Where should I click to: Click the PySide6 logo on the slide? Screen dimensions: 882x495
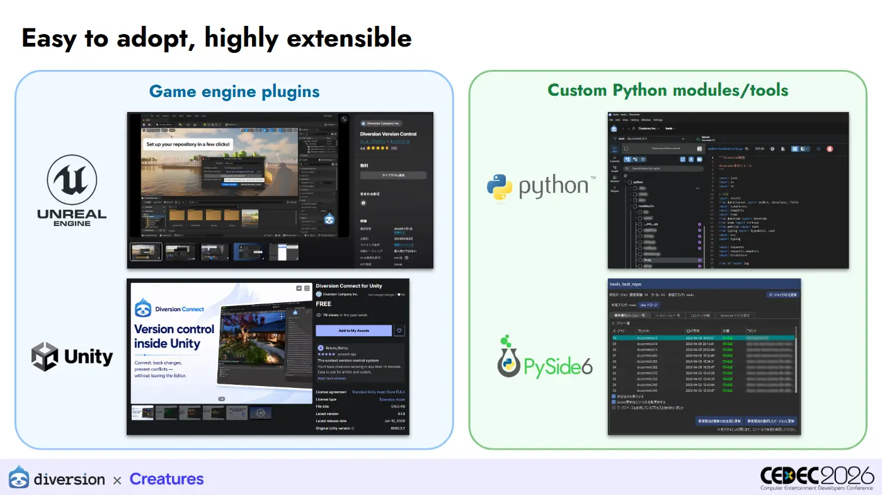[x=546, y=357]
